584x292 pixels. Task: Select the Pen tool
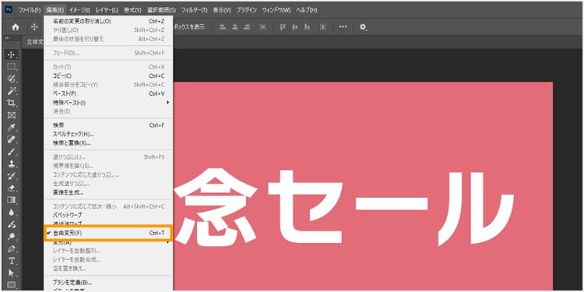point(12,248)
